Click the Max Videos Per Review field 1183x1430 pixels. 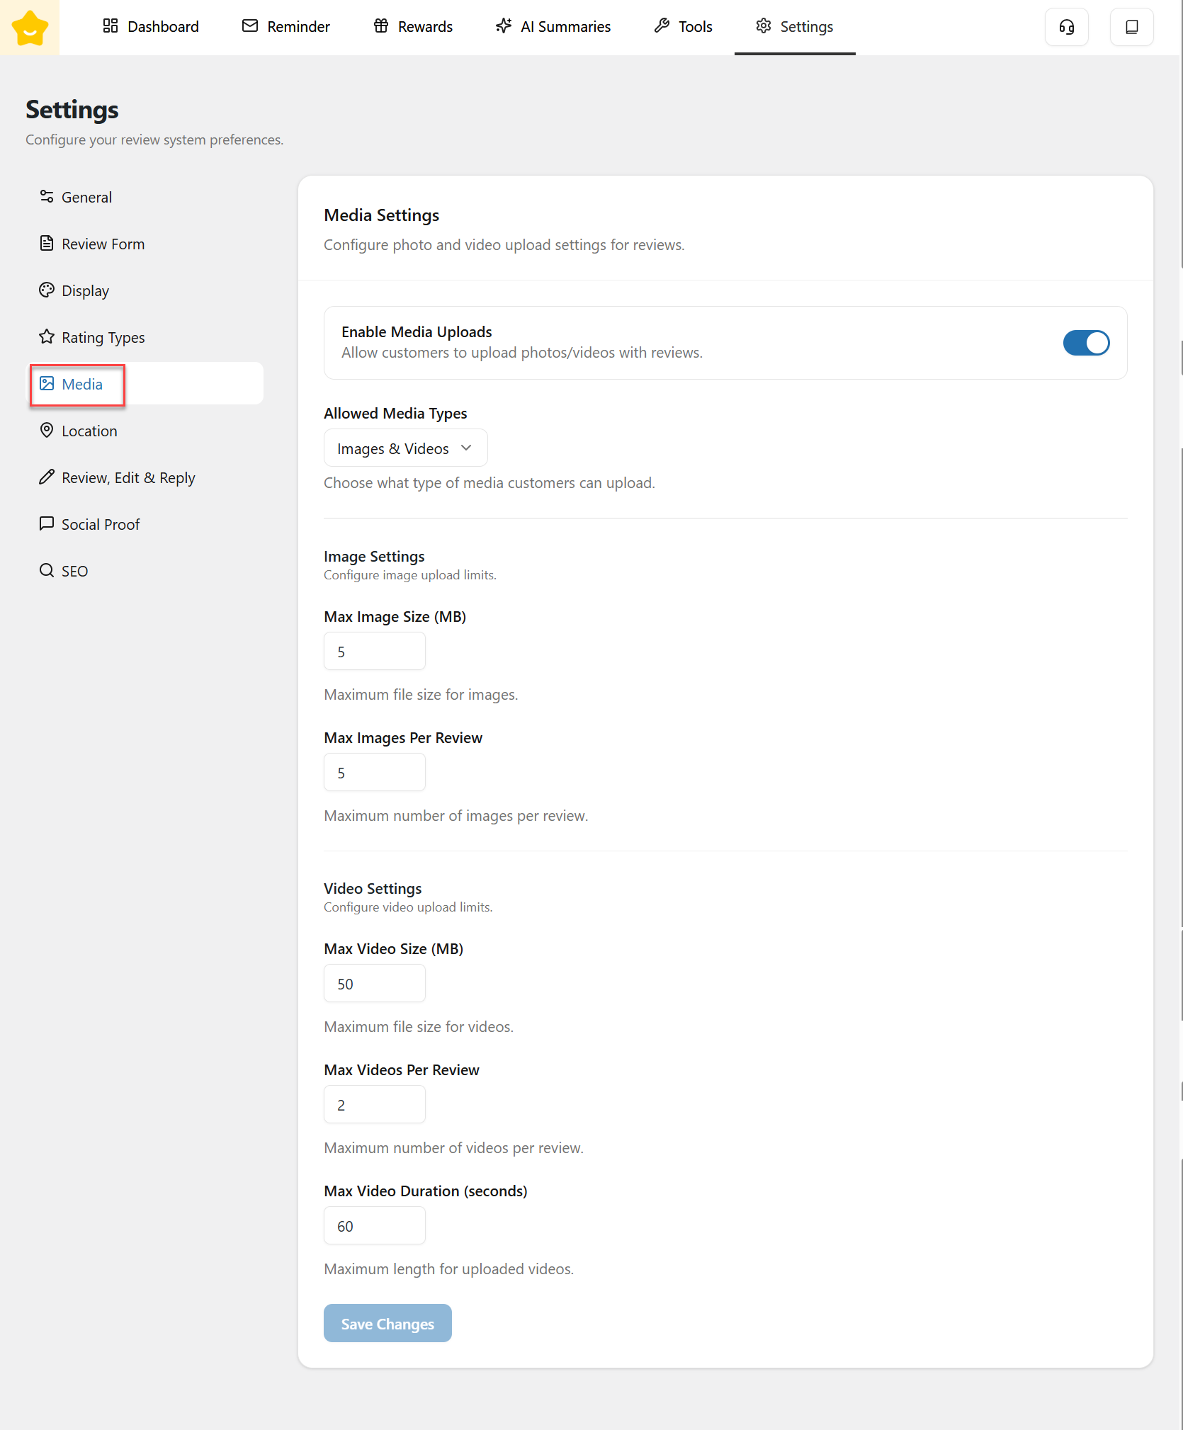click(x=374, y=1105)
